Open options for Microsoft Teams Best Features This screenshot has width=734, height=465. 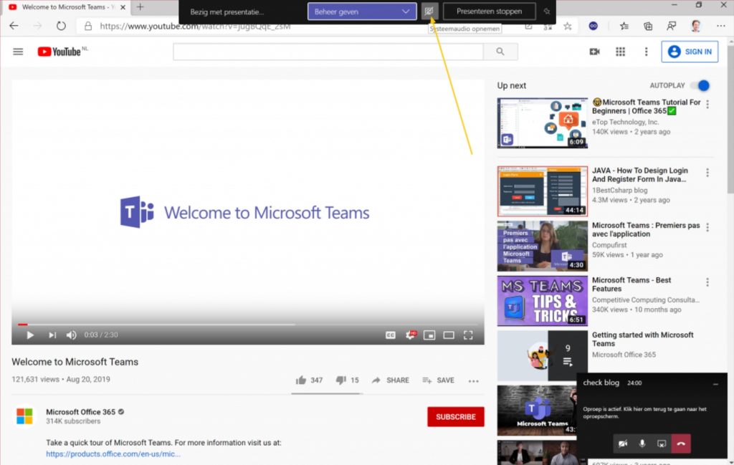point(707,282)
